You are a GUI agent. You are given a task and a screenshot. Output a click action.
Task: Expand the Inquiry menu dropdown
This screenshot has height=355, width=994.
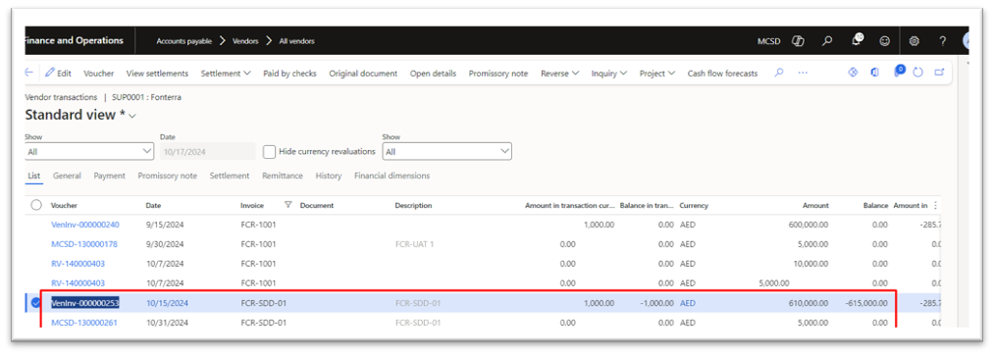point(609,74)
